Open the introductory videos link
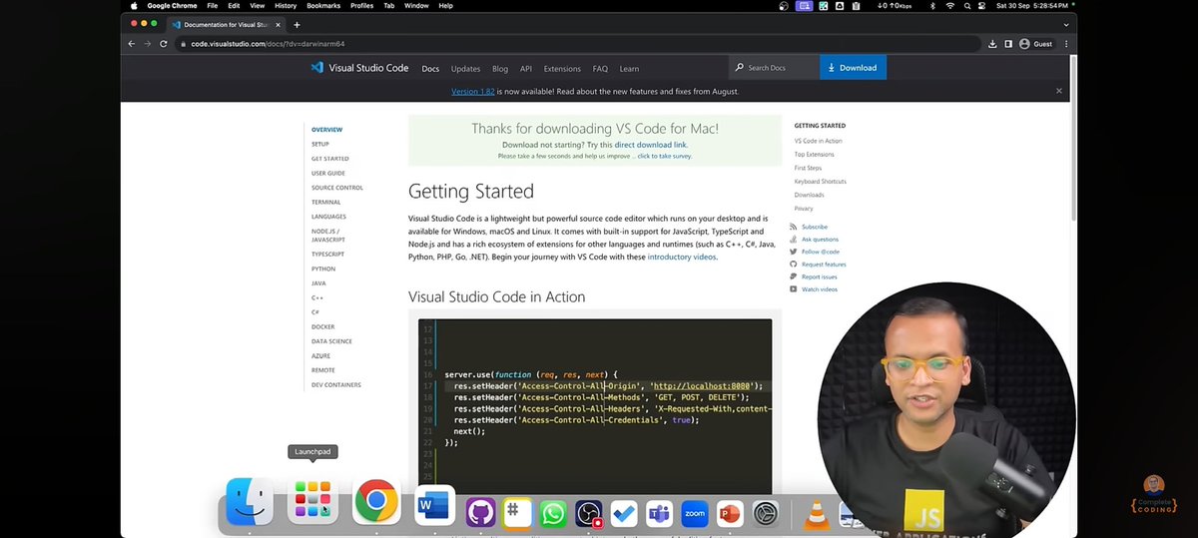The image size is (1198, 538). click(682, 257)
